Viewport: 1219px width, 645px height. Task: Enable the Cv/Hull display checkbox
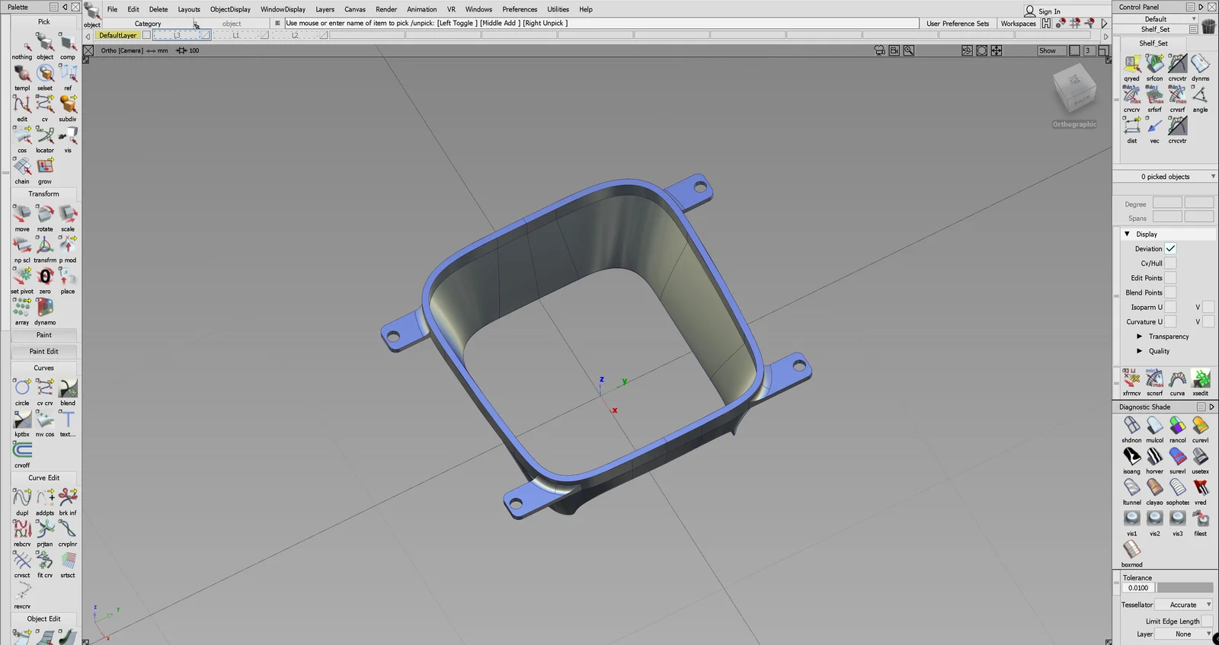pyautogui.click(x=1170, y=263)
